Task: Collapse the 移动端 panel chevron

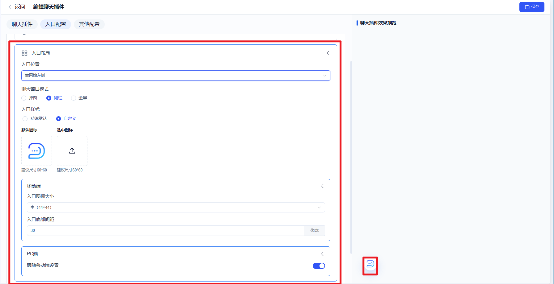Action: [322, 186]
